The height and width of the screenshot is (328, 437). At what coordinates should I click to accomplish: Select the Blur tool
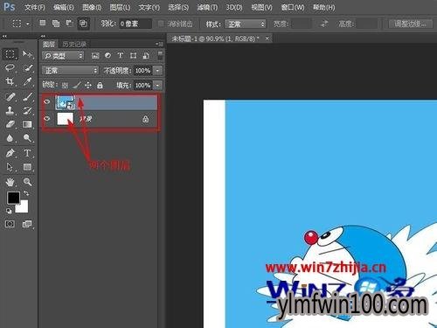10,138
